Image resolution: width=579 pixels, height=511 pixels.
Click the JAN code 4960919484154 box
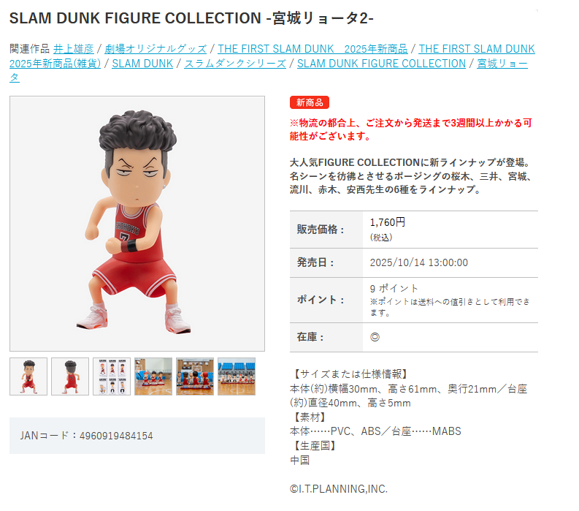tap(137, 436)
